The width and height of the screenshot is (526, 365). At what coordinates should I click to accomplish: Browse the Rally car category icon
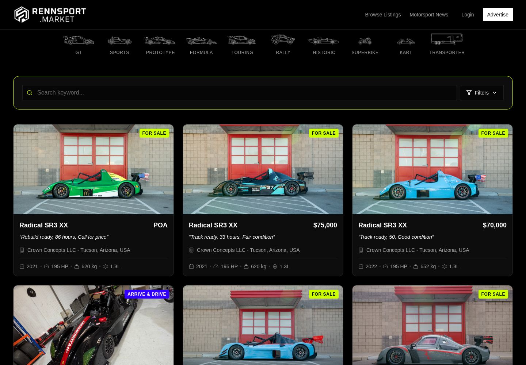click(283, 39)
